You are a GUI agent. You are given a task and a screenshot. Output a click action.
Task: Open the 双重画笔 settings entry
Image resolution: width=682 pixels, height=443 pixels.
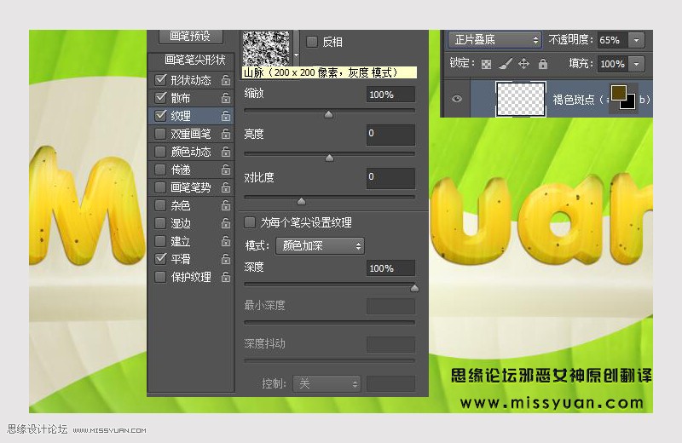click(x=191, y=134)
